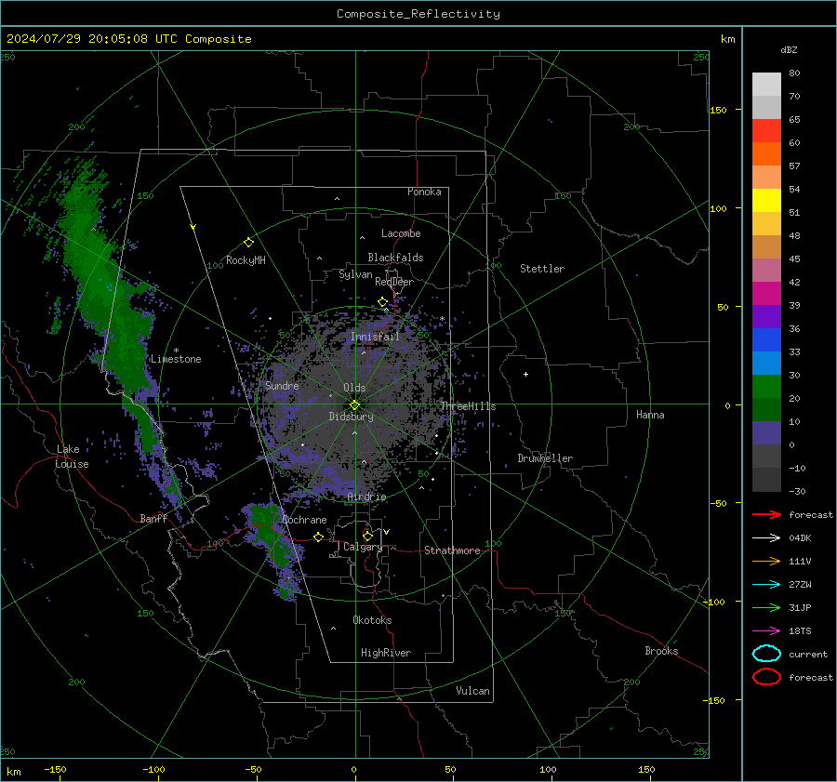
Task: Click the white 04DK arrow icon
Action: click(x=766, y=538)
